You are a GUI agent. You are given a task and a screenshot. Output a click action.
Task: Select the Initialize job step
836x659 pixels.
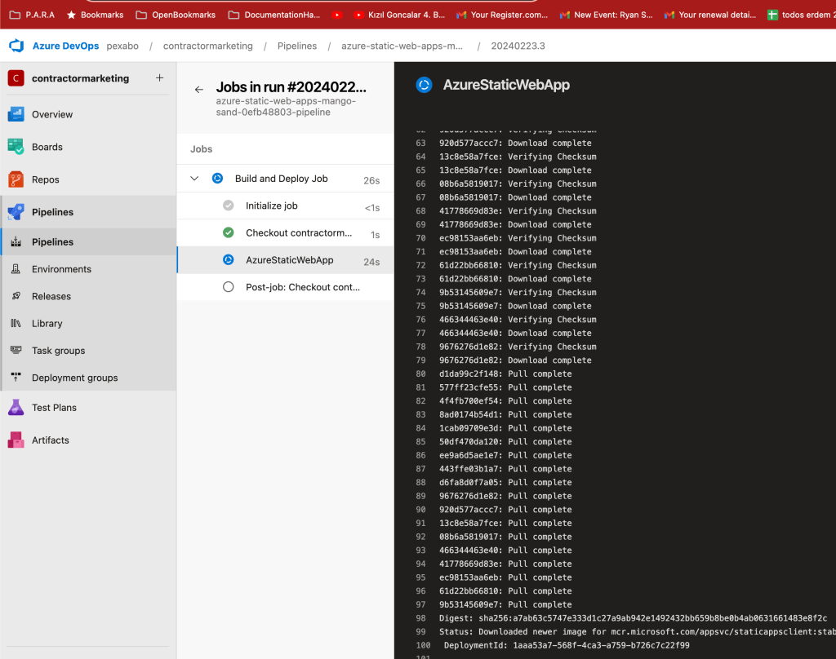[285, 206]
